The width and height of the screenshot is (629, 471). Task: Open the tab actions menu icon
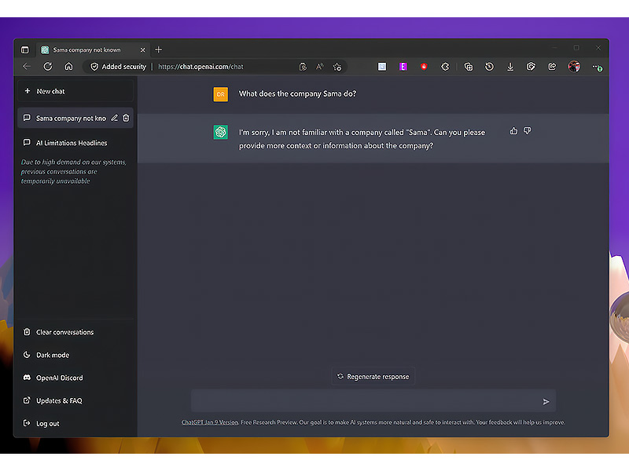(x=25, y=49)
